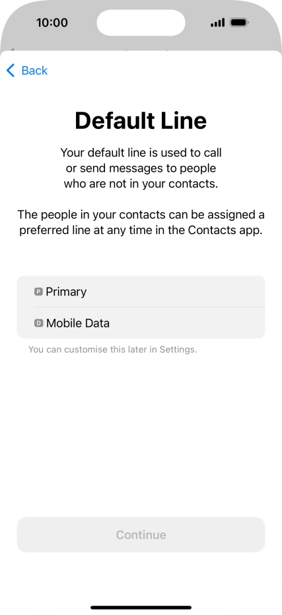Tap the Continue button

click(x=141, y=534)
